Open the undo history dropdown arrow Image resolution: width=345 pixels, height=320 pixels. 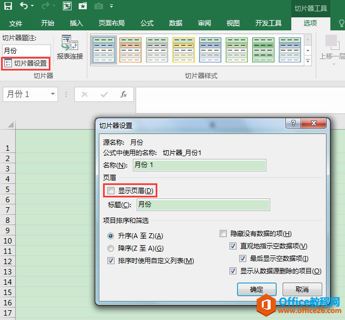click(x=33, y=6)
